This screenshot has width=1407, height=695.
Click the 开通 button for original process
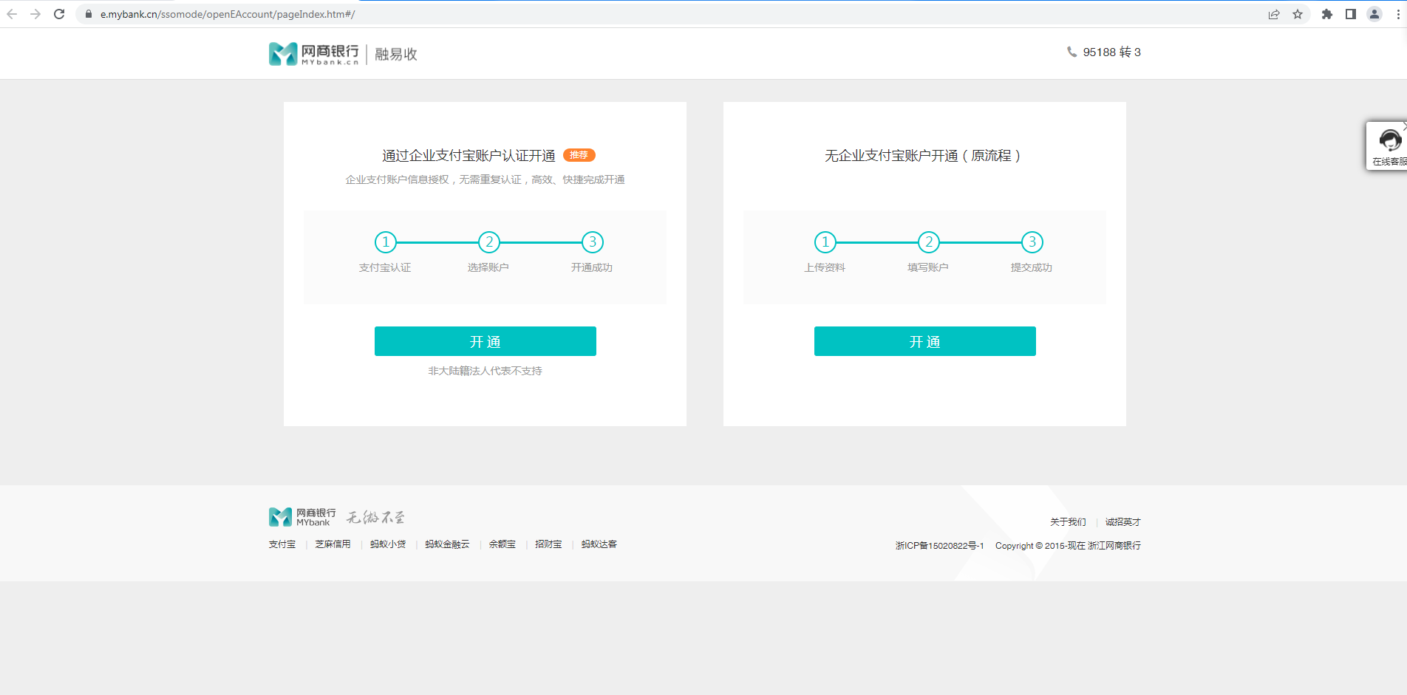[x=925, y=341]
